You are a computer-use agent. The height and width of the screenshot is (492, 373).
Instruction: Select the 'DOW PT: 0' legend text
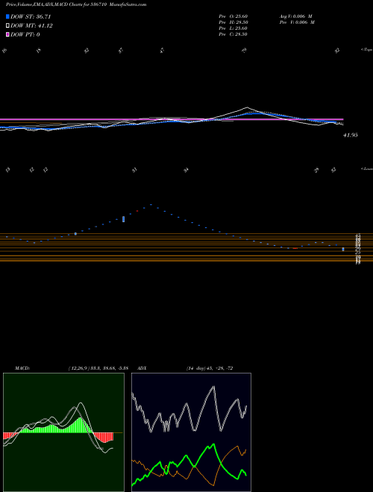[x=25, y=34]
